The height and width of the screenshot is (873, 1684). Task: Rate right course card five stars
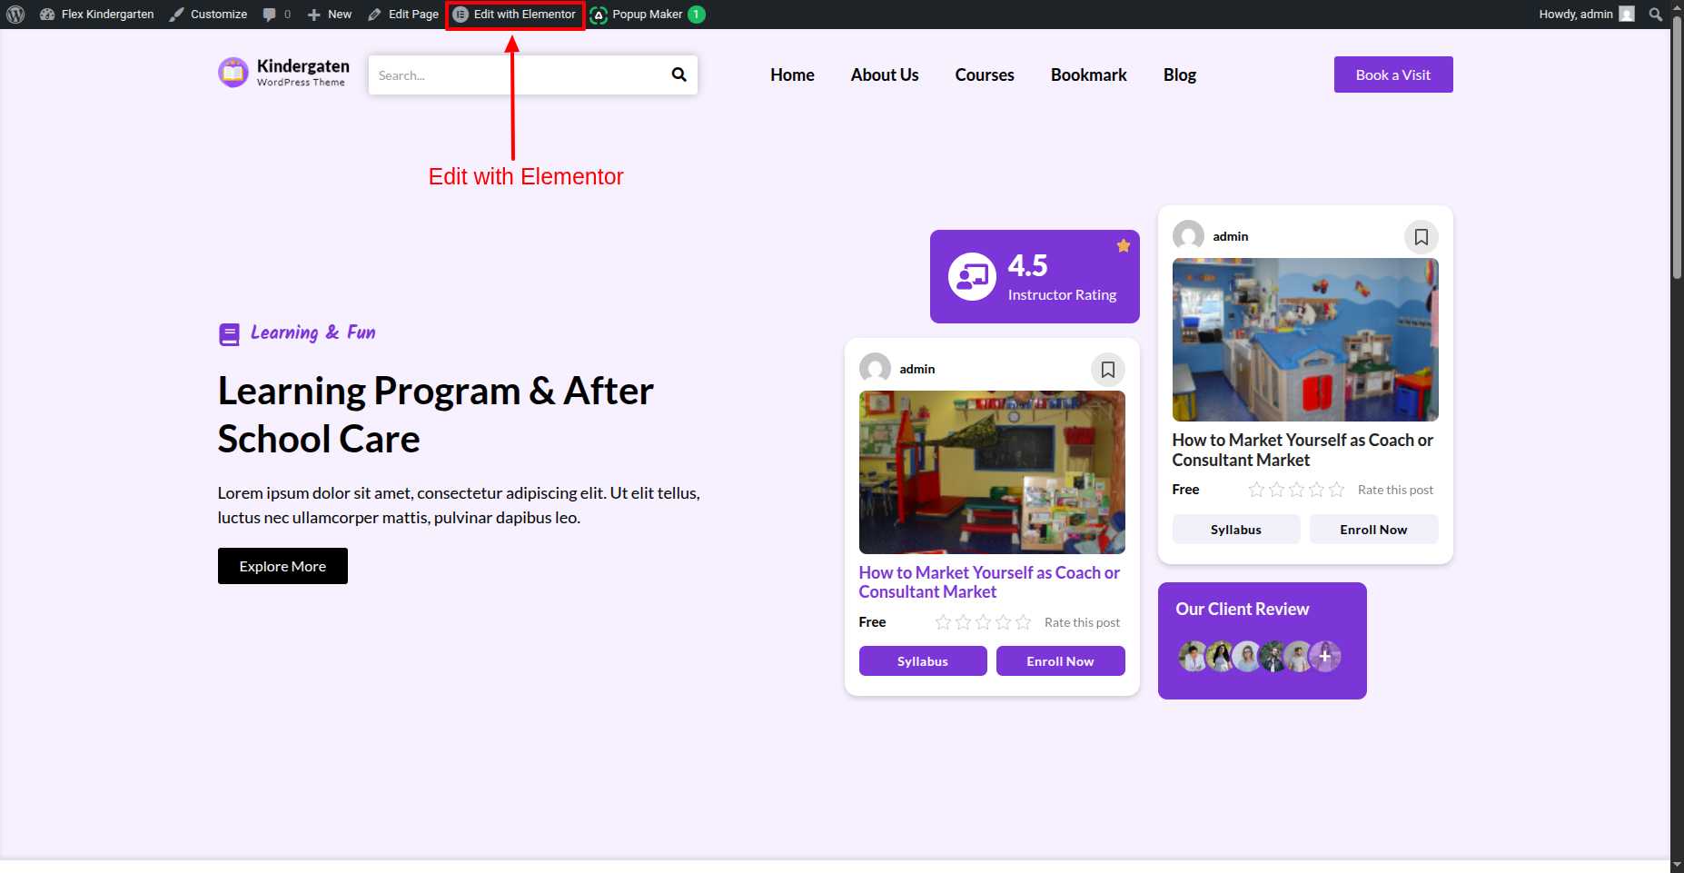point(1336,490)
